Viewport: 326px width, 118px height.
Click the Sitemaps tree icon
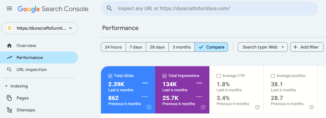coord(9,110)
